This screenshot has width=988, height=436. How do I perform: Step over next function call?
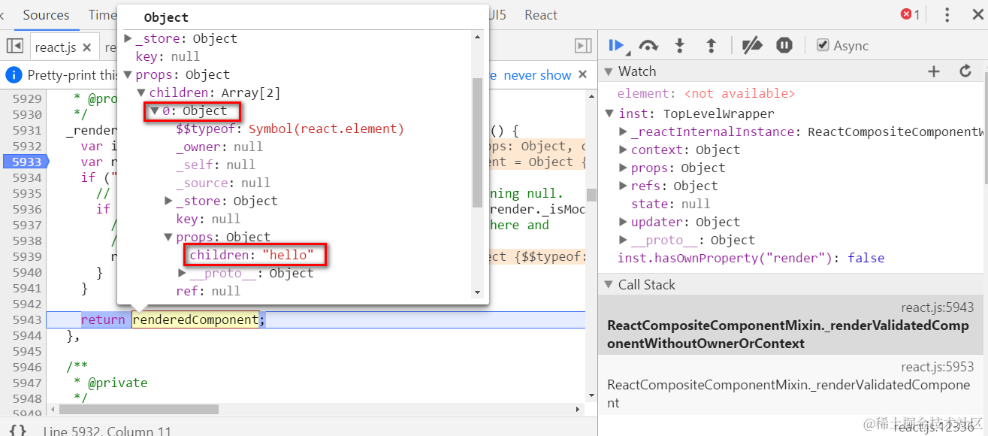(x=648, y=46)
